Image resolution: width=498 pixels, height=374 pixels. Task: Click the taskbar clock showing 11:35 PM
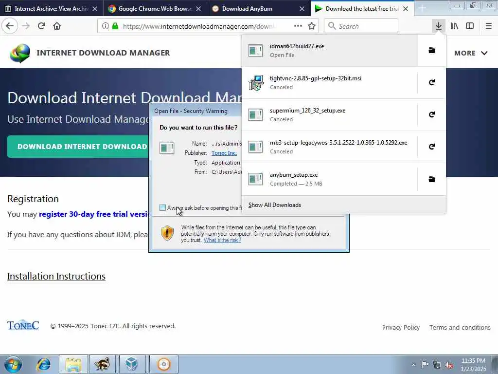(473, 365)
